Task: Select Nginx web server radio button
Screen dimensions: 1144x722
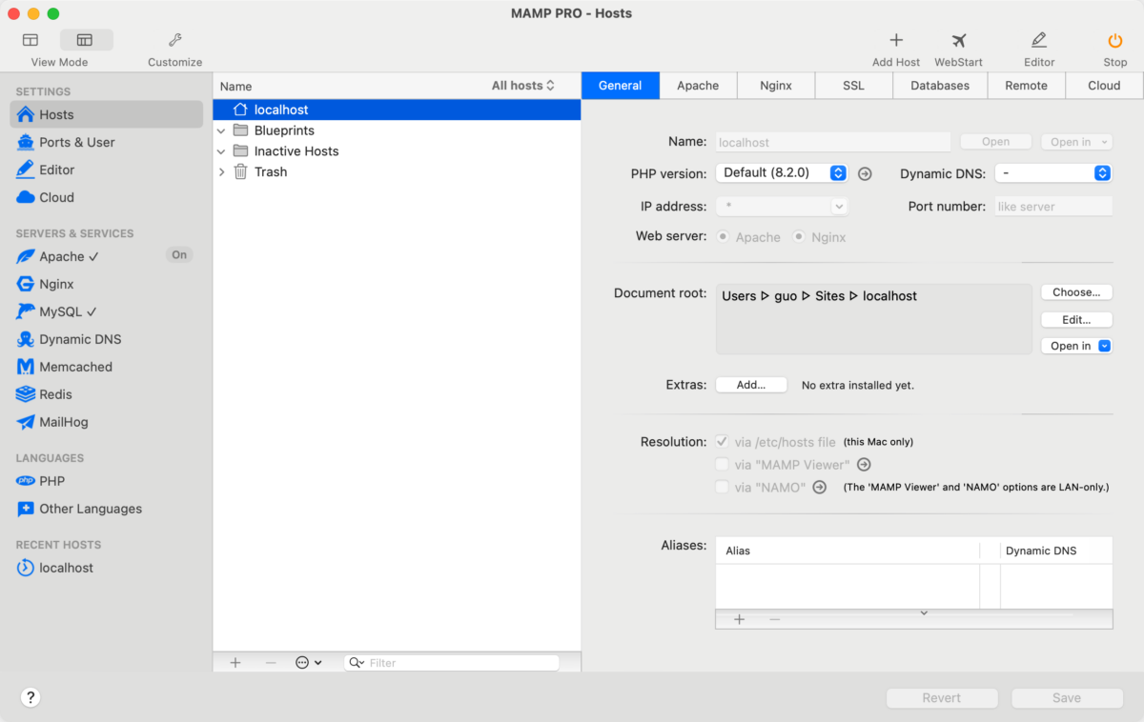Action: (799, 237)
